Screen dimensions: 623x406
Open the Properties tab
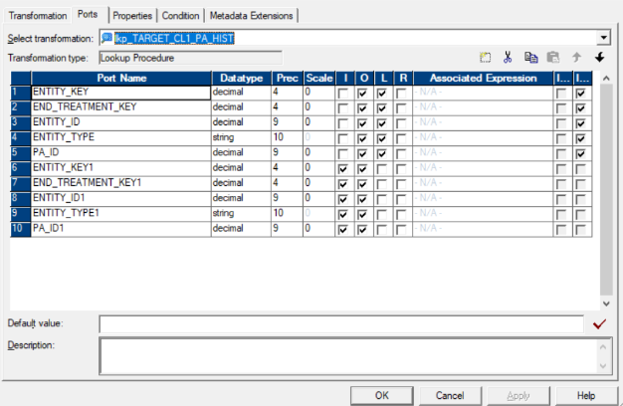point(132,16)
